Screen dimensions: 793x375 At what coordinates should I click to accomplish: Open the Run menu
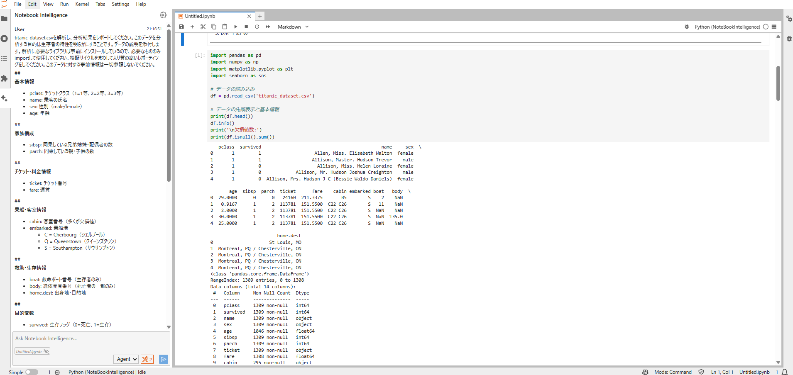64,4
